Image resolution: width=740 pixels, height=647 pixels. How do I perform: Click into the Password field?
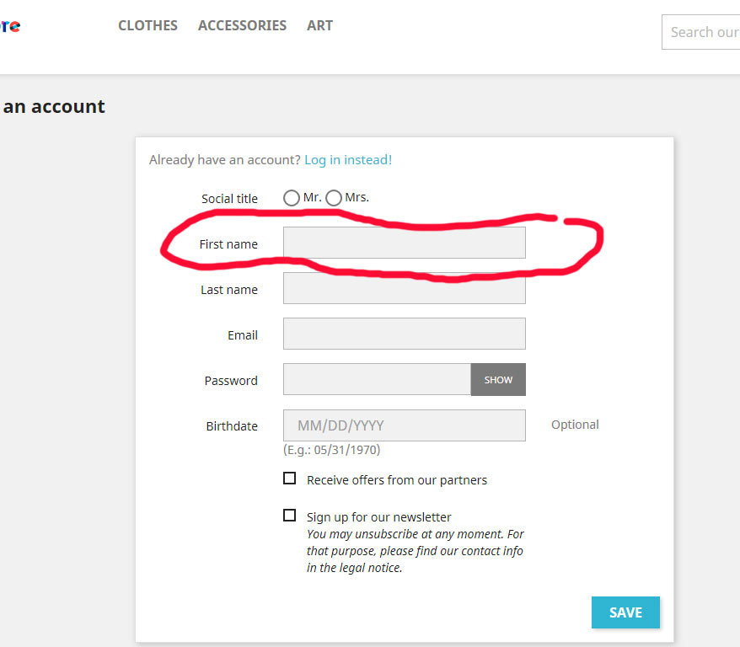[376, 379]
